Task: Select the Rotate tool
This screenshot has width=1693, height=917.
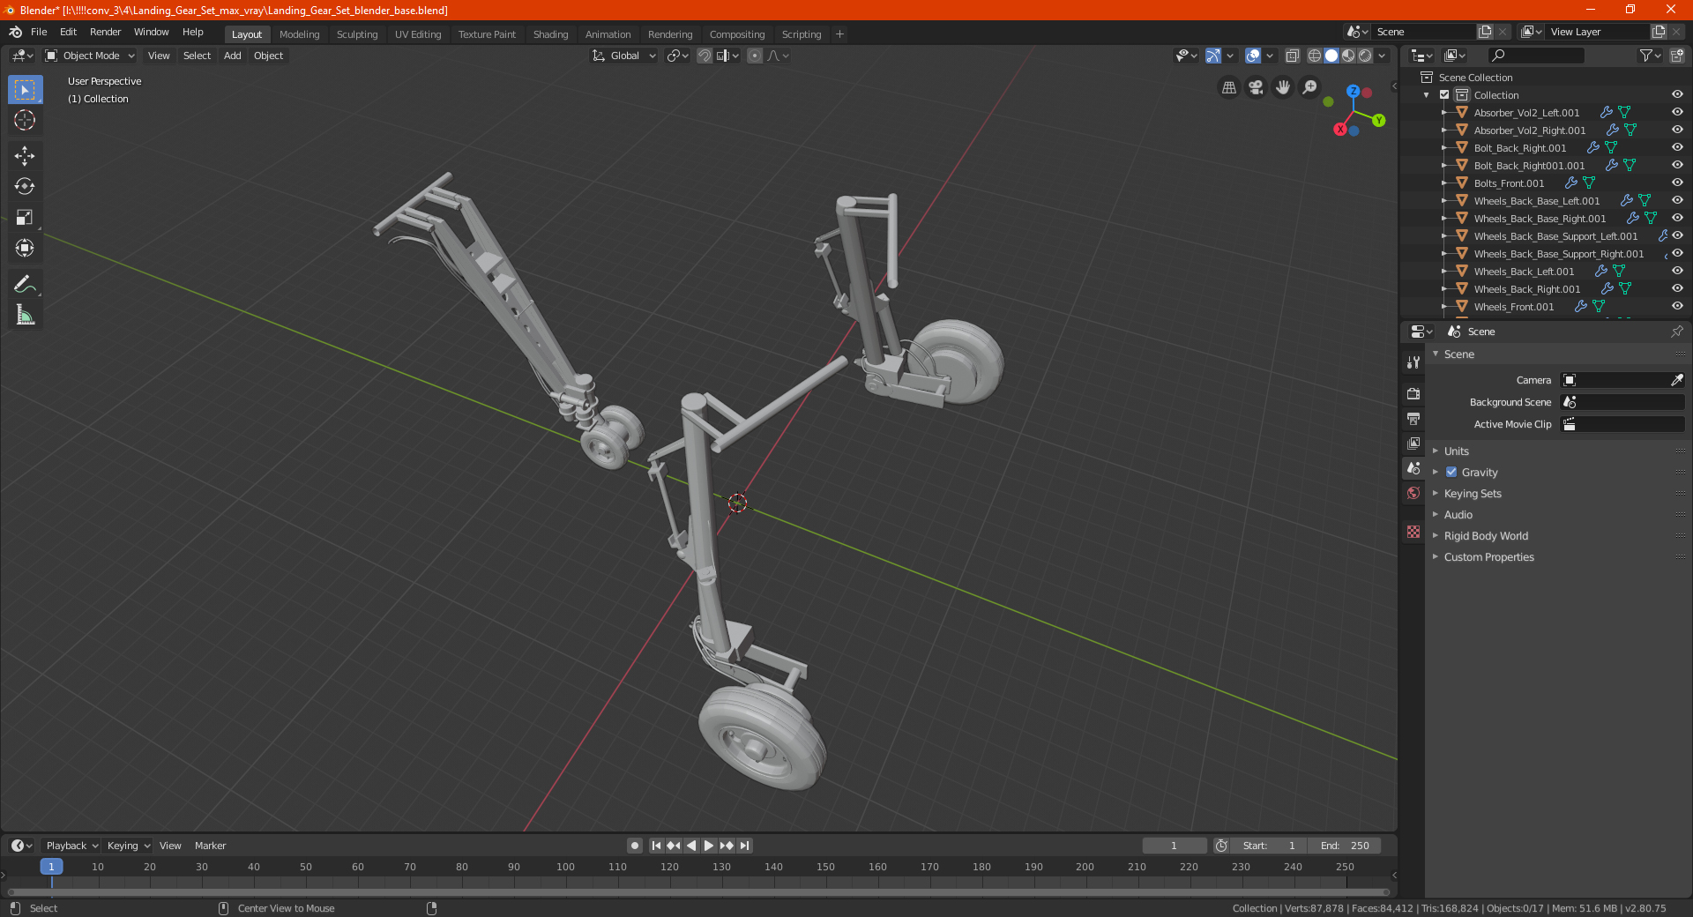Action: pos(25,187)
